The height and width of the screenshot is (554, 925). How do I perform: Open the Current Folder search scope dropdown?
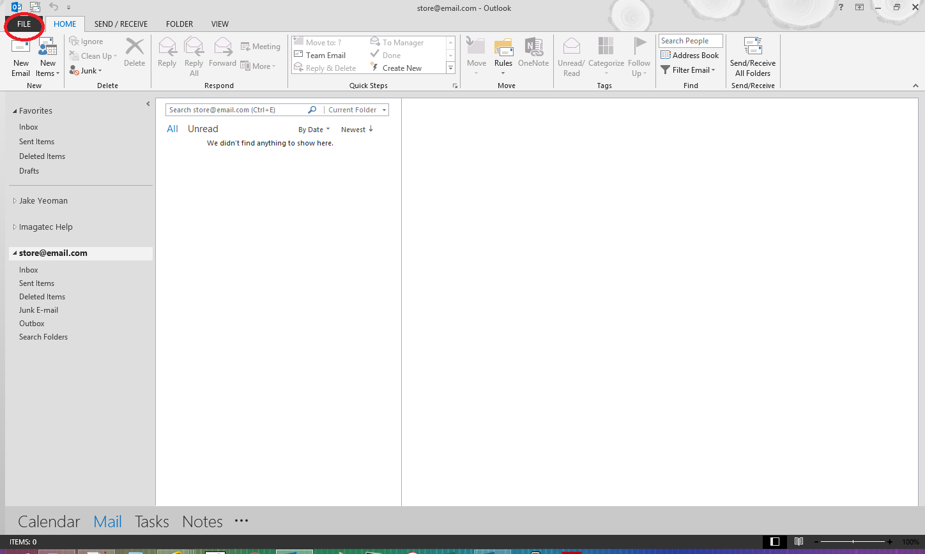point(356,110)
